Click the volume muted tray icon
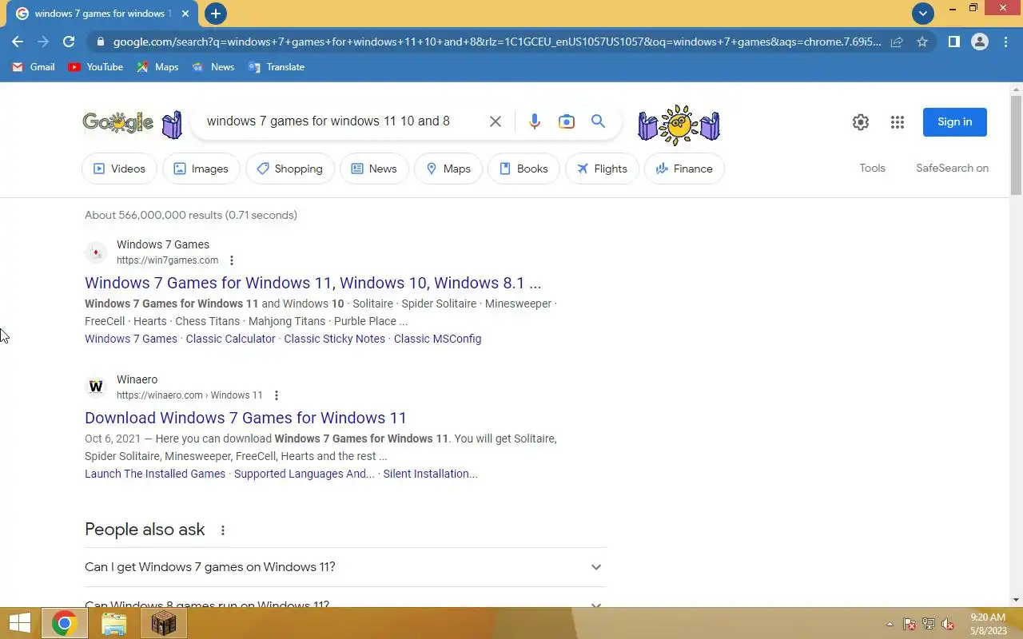 [x=949, y=625]
